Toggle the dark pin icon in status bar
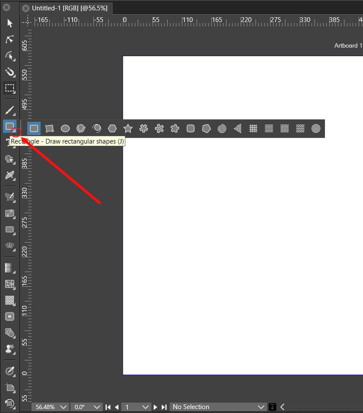 (x=273, y=407)
